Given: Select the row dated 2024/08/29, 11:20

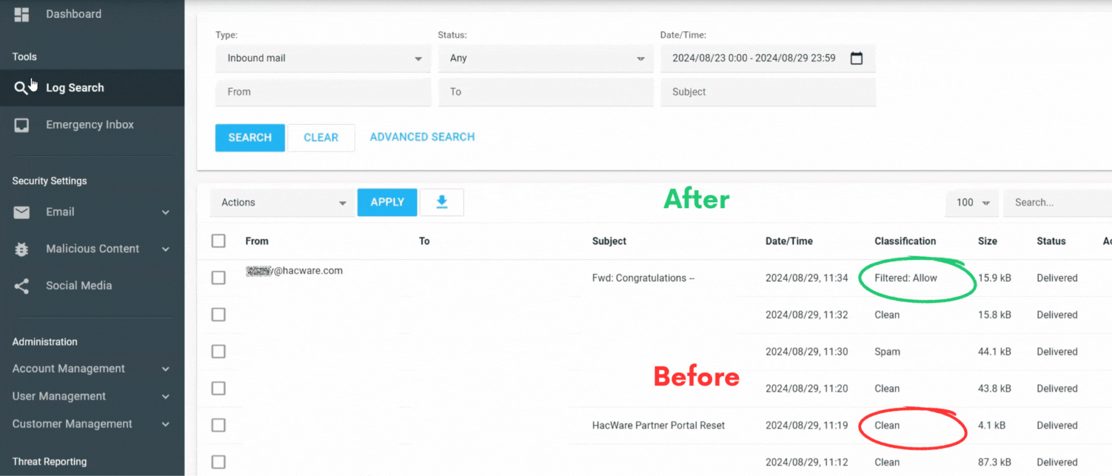Looking at the screenshot, I should 218,388.
